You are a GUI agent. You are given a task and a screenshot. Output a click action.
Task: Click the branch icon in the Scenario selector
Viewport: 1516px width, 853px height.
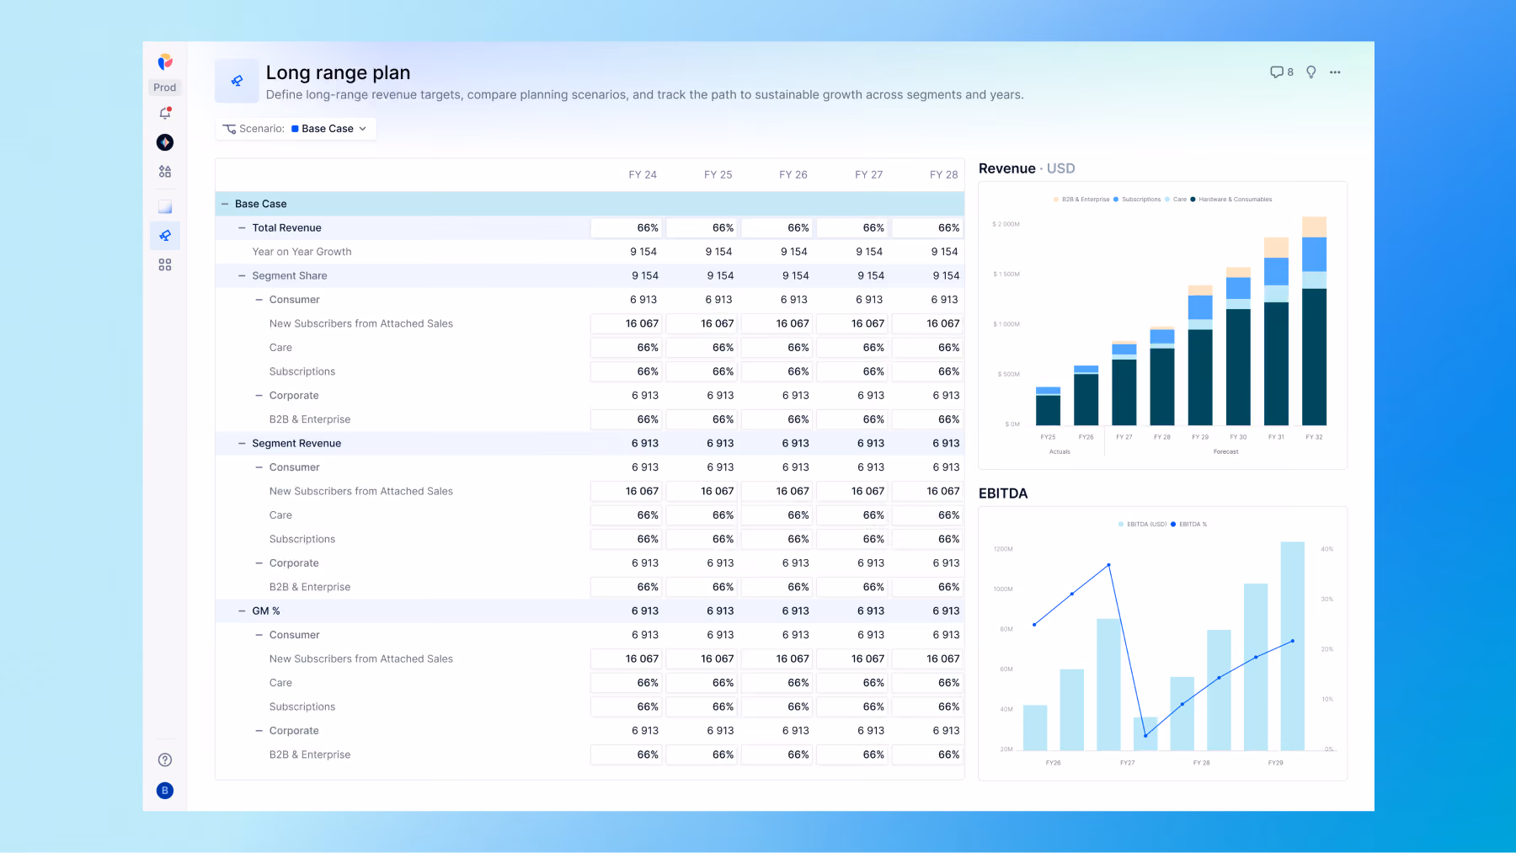click(x=229, y=129)
